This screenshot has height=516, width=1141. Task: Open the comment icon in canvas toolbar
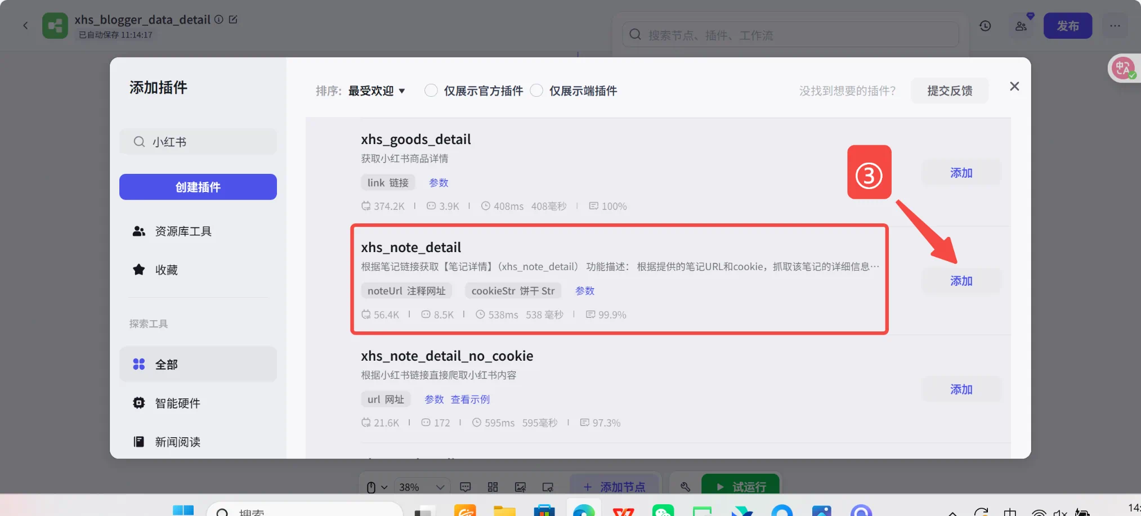coord(465,487)
